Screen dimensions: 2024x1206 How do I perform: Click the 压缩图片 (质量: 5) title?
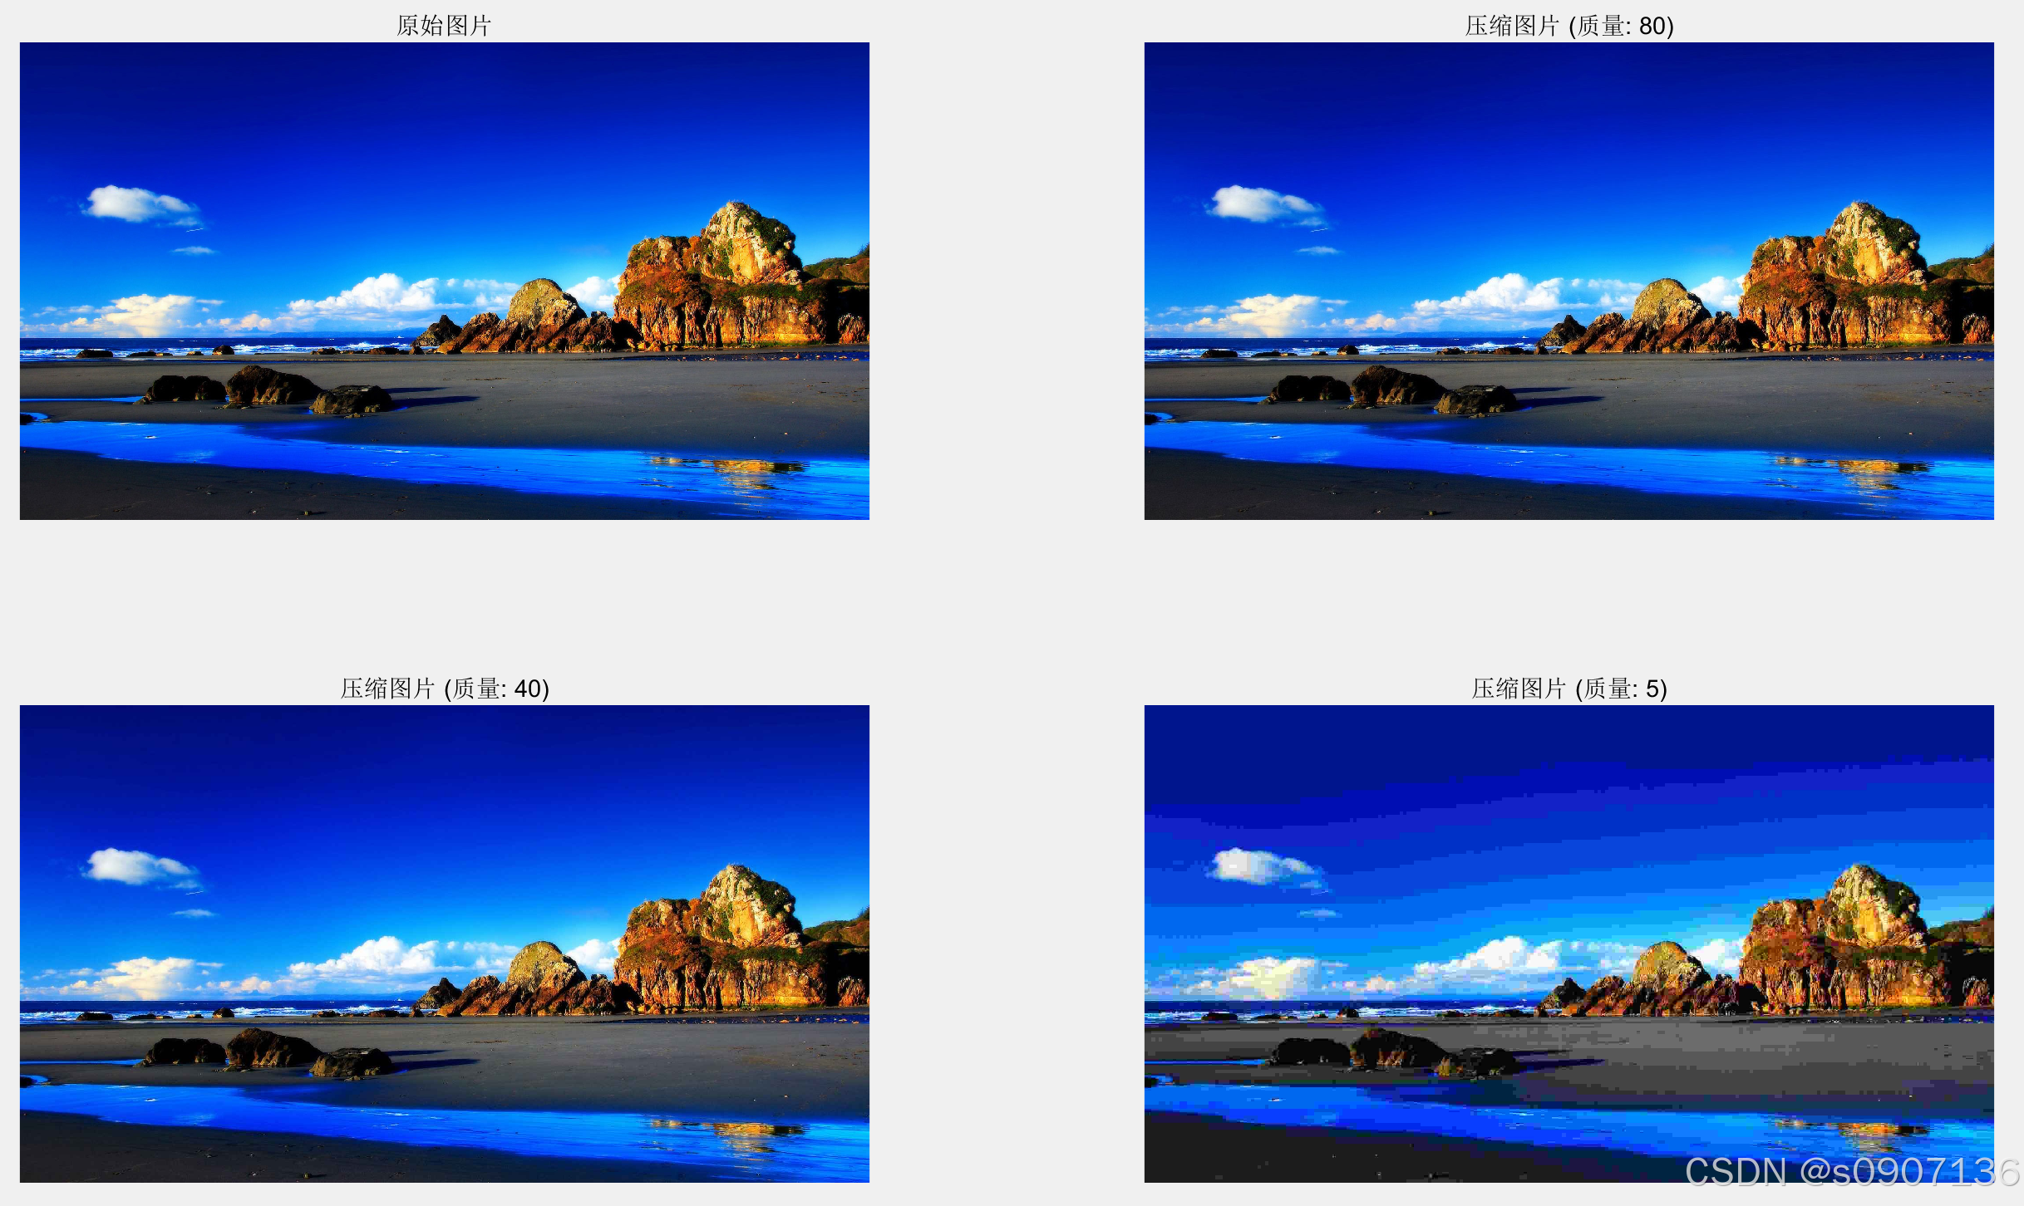(1568, 689)
